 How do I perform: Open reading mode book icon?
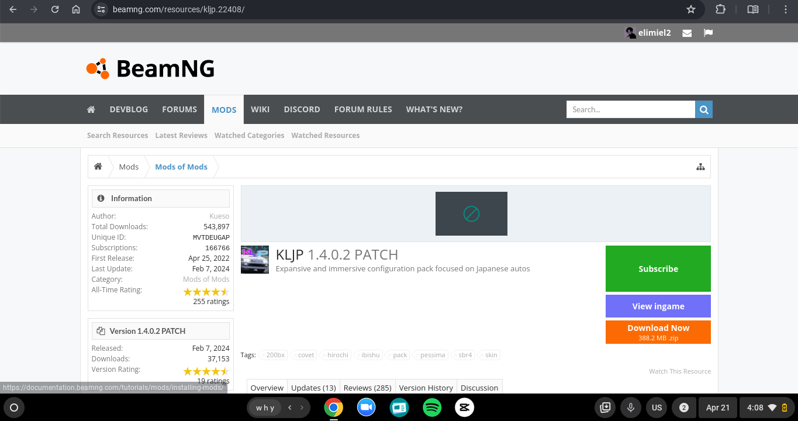point(753,9)
